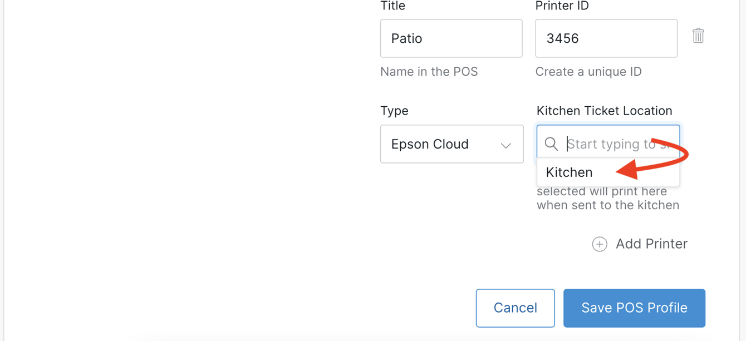This screenshot has height=341, width=746.
Task: Click the magnifier icon in Kitchen Ticket Location
Action: tap(551, 144)
